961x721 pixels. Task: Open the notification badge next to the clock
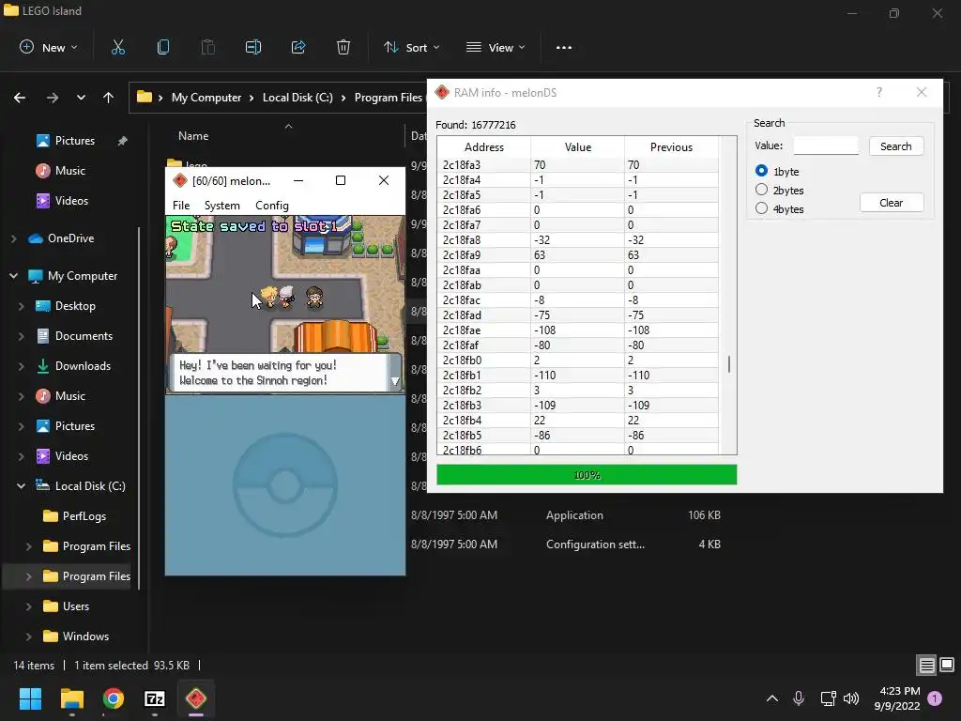[935, 698]
